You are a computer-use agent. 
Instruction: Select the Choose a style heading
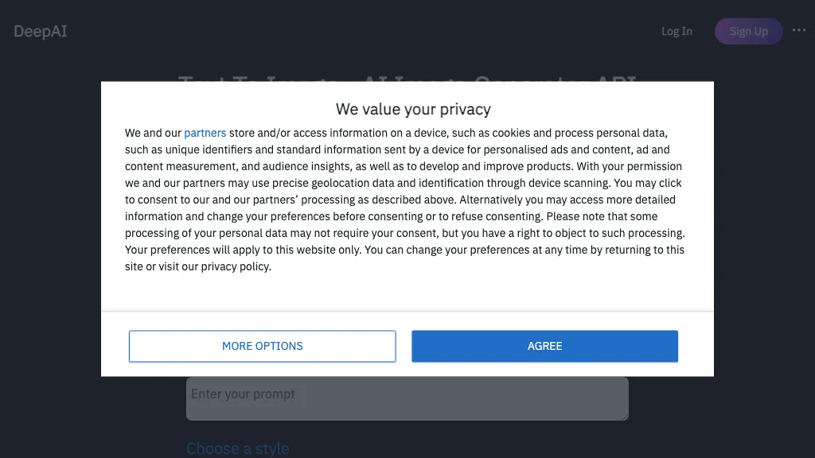click(237, 448)
